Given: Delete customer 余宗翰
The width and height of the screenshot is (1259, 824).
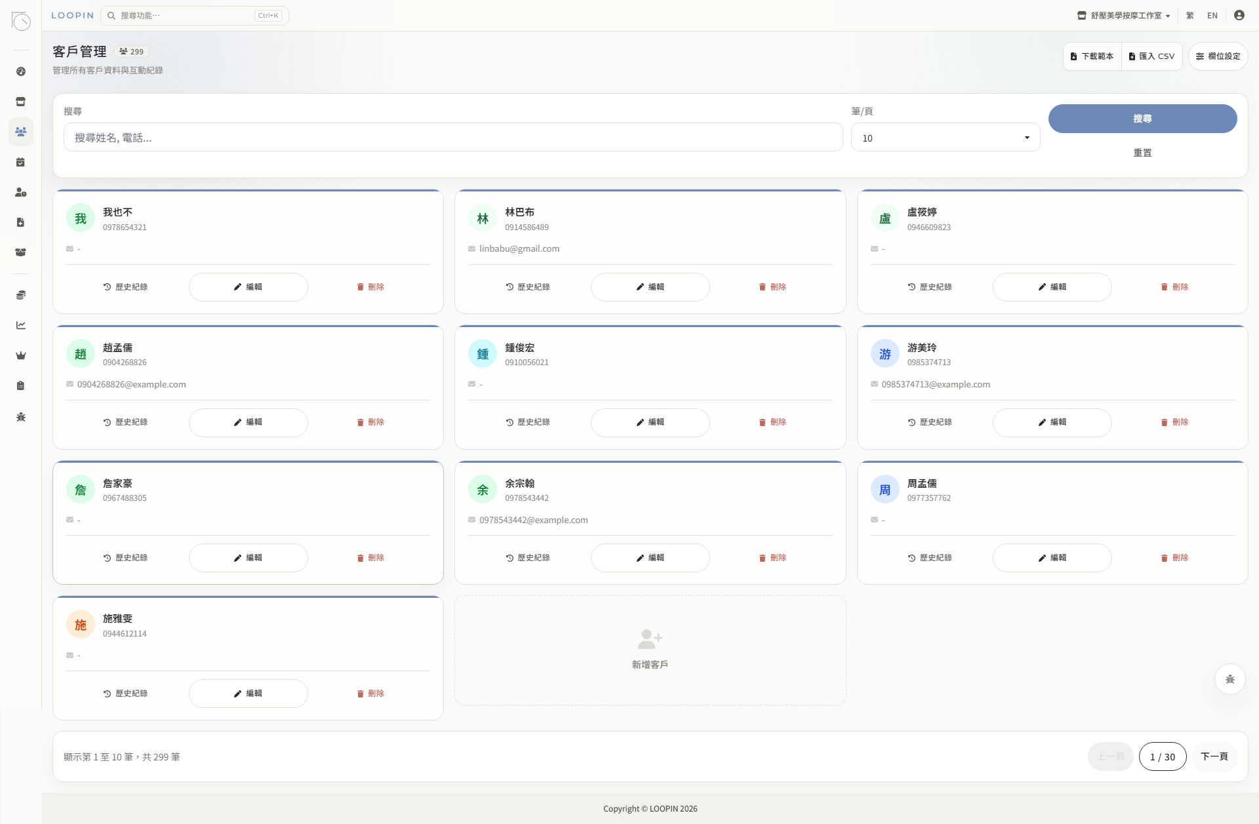Looking at the screenshot, I should pos(772,558).
